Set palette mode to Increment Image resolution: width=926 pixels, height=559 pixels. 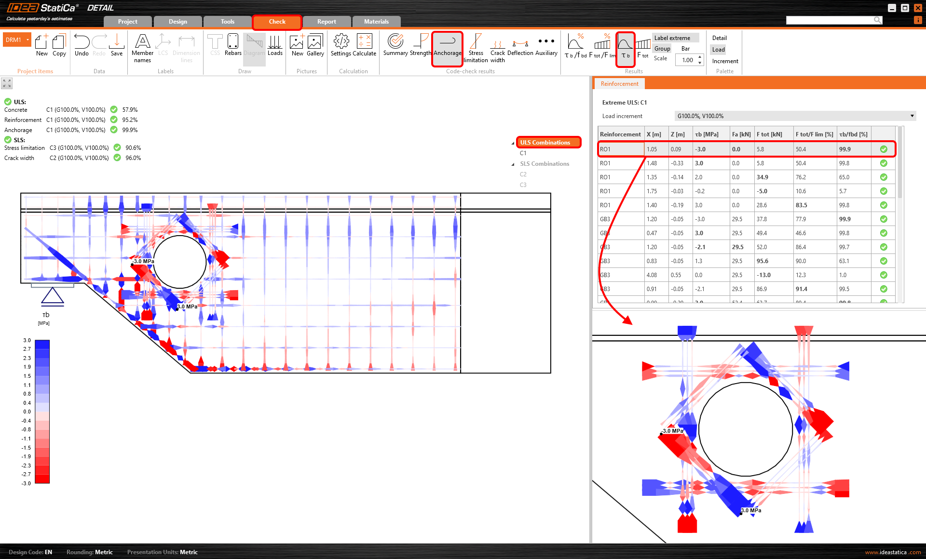pyautogui.click(x=725, y=61)
